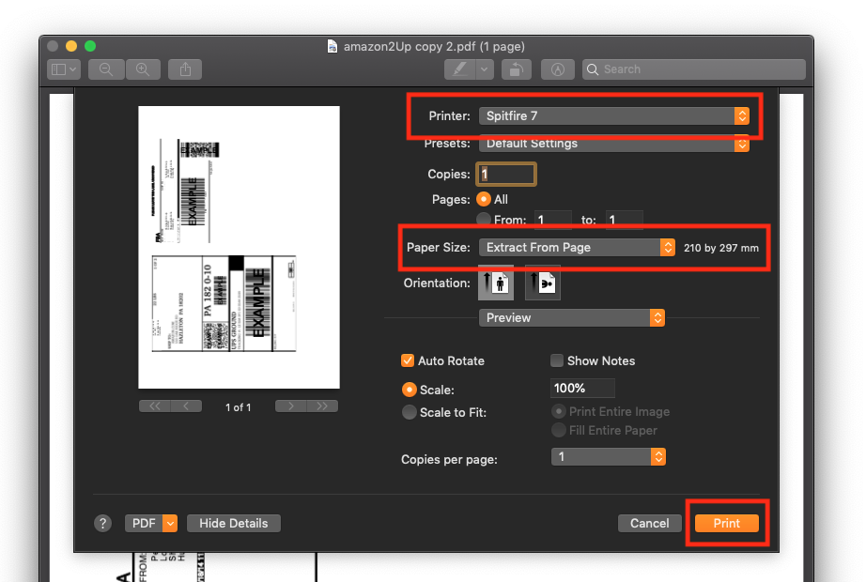
Task: Uncheck the Auto Rotate checkbox
Action: coord(408,360)
